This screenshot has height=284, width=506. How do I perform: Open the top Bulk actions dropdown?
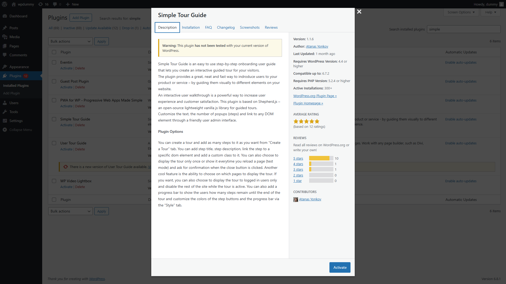click(x=70, y=41)
